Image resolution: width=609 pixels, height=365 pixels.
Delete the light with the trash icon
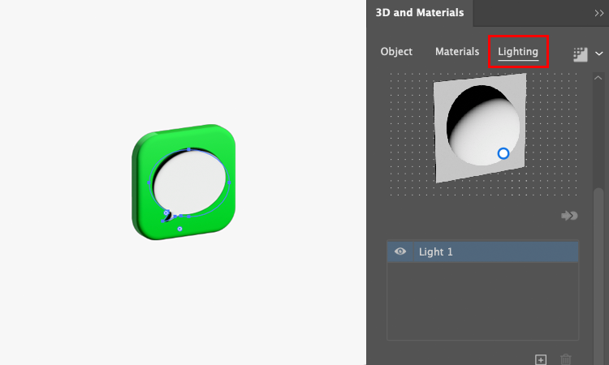click(566, 359)
